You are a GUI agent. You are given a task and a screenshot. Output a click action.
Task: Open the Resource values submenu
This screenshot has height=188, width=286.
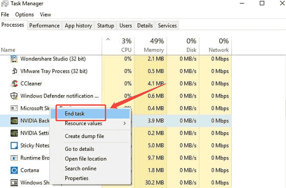click(x=90, y=123)
